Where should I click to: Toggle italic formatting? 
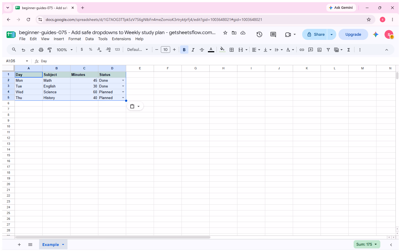point(193,50)
